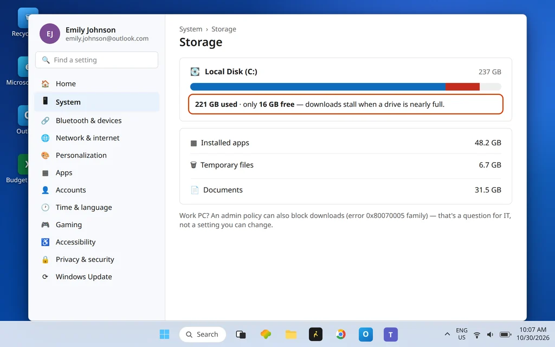Click the EJ profile avatar
Image resolution: width=555 pixels, height=347 pixels.
tap(50, 34)
